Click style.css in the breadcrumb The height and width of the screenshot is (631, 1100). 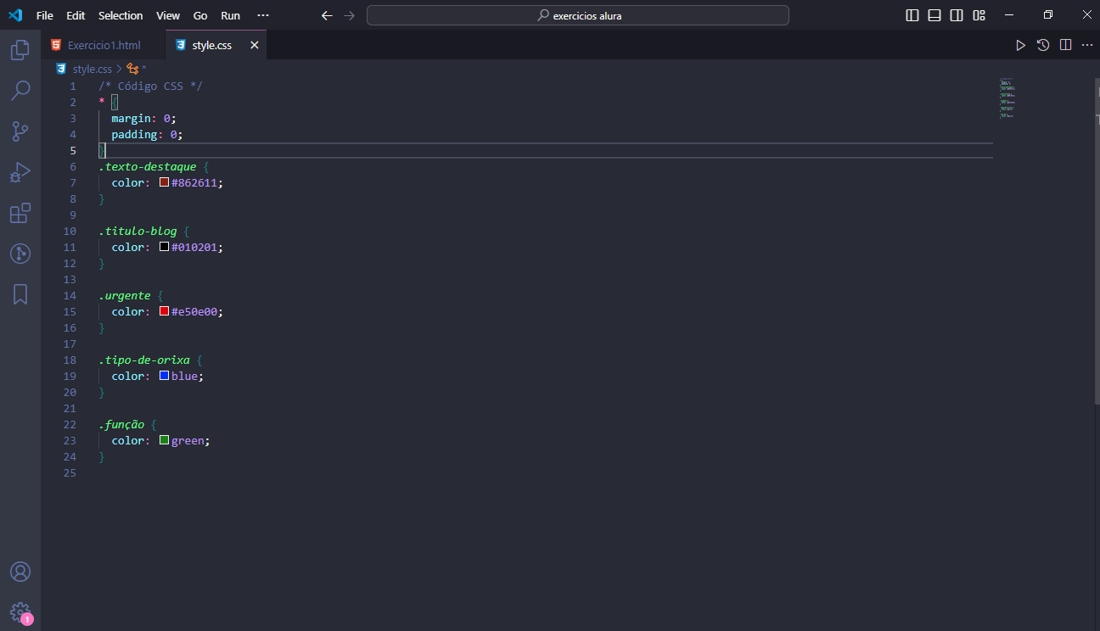click(92, 69)
